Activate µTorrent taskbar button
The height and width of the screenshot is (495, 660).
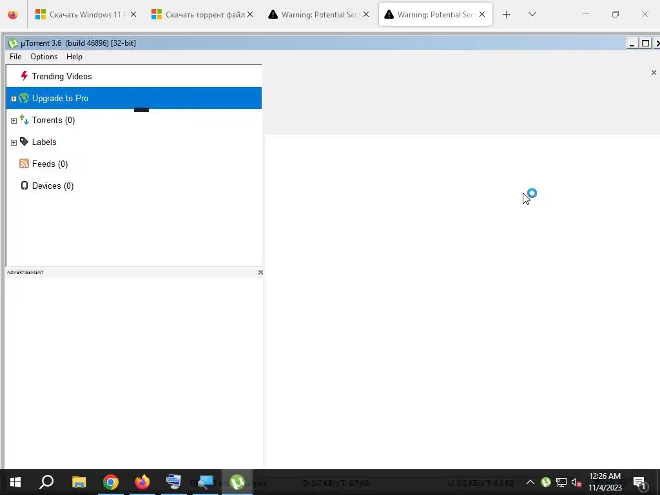[x=237, y=482]
